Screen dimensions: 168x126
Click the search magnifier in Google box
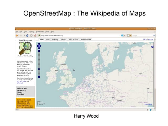(154, 35)
